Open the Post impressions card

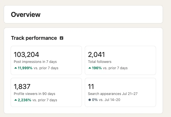tap(46, 60)
